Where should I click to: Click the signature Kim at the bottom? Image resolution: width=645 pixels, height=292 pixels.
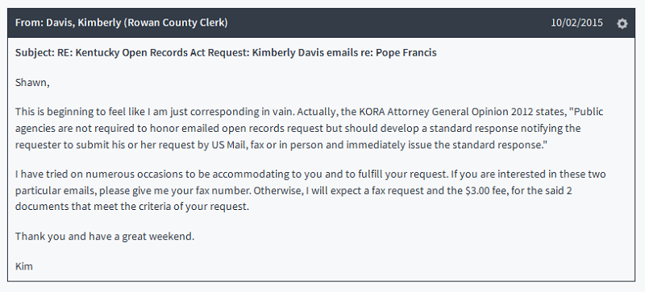(24, 266)
